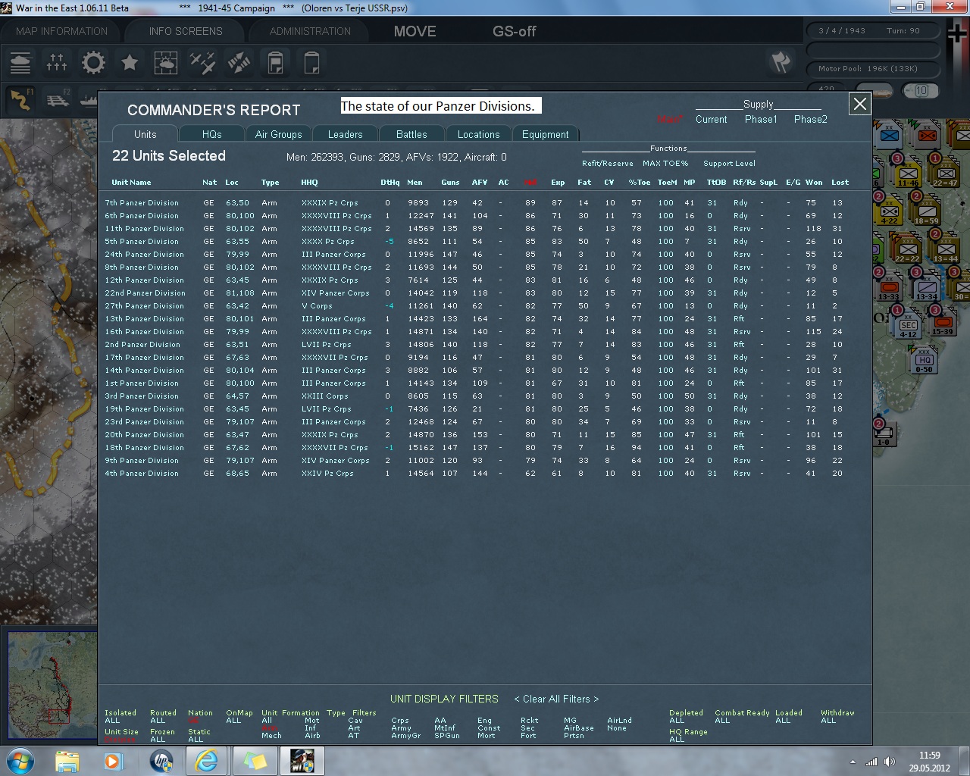Screen dimensions: 970x776
Task: Click Clear All Filters
Action: tap(556, 699)
